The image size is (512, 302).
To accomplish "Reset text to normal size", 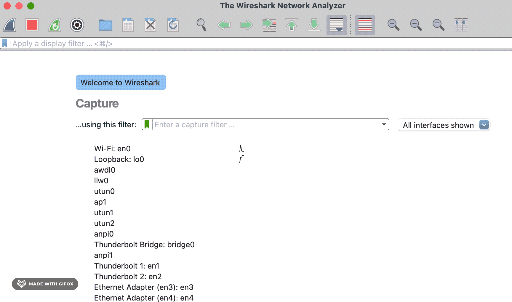I will tap(438, 25).
